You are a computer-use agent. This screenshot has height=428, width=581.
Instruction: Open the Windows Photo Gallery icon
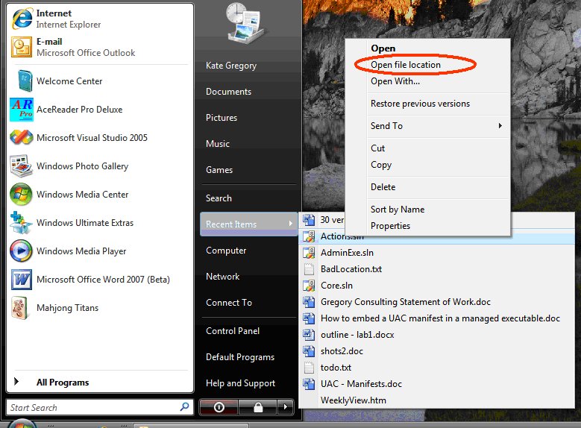pyautogui.click(x=21, y=166)
